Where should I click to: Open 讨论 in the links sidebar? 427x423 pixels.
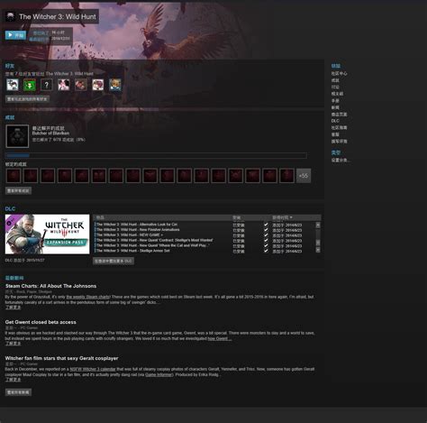(x=335, y=87)
